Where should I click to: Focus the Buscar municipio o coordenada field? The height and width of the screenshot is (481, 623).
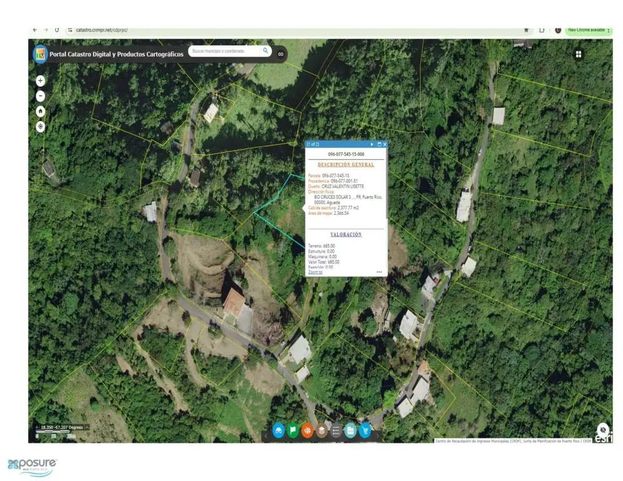224,51
